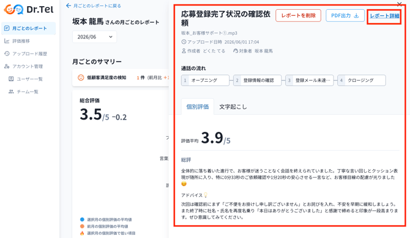Open チーム一覧 in sidebar
The height and width of the screenshot is (238, 410).
(28, 92)
